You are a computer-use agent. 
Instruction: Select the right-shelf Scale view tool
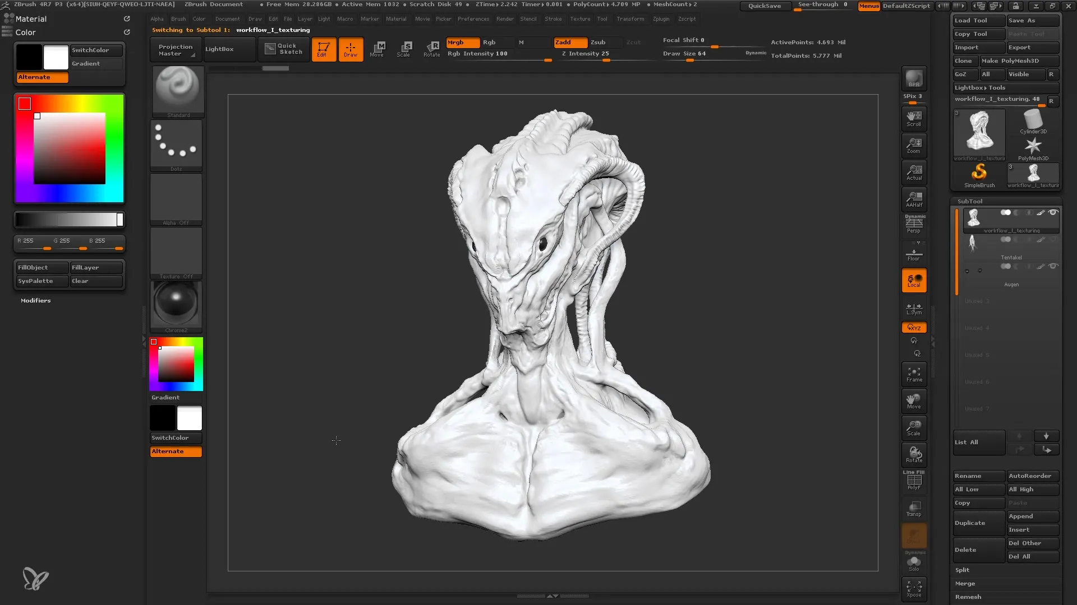(914, 428)
